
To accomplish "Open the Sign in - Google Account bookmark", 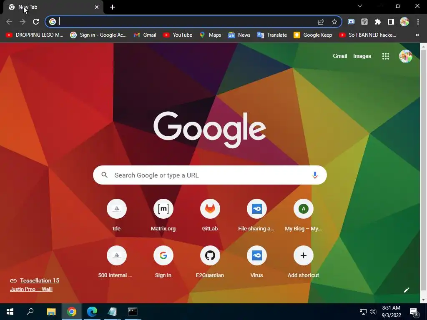I will [98, 35].
